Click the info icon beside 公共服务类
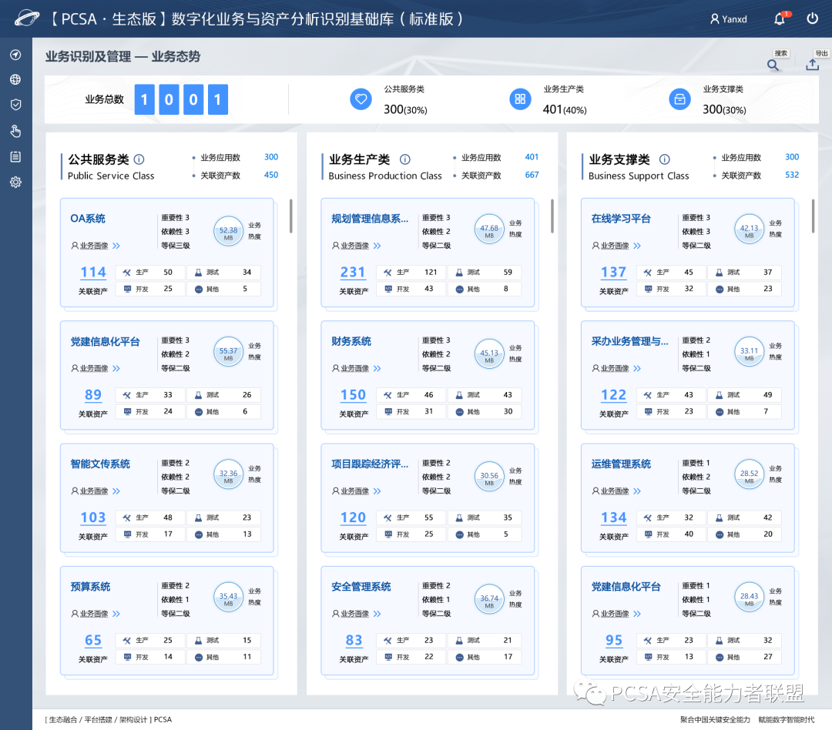The width and height of the screenshot is (832, 730). click(139, 159)
